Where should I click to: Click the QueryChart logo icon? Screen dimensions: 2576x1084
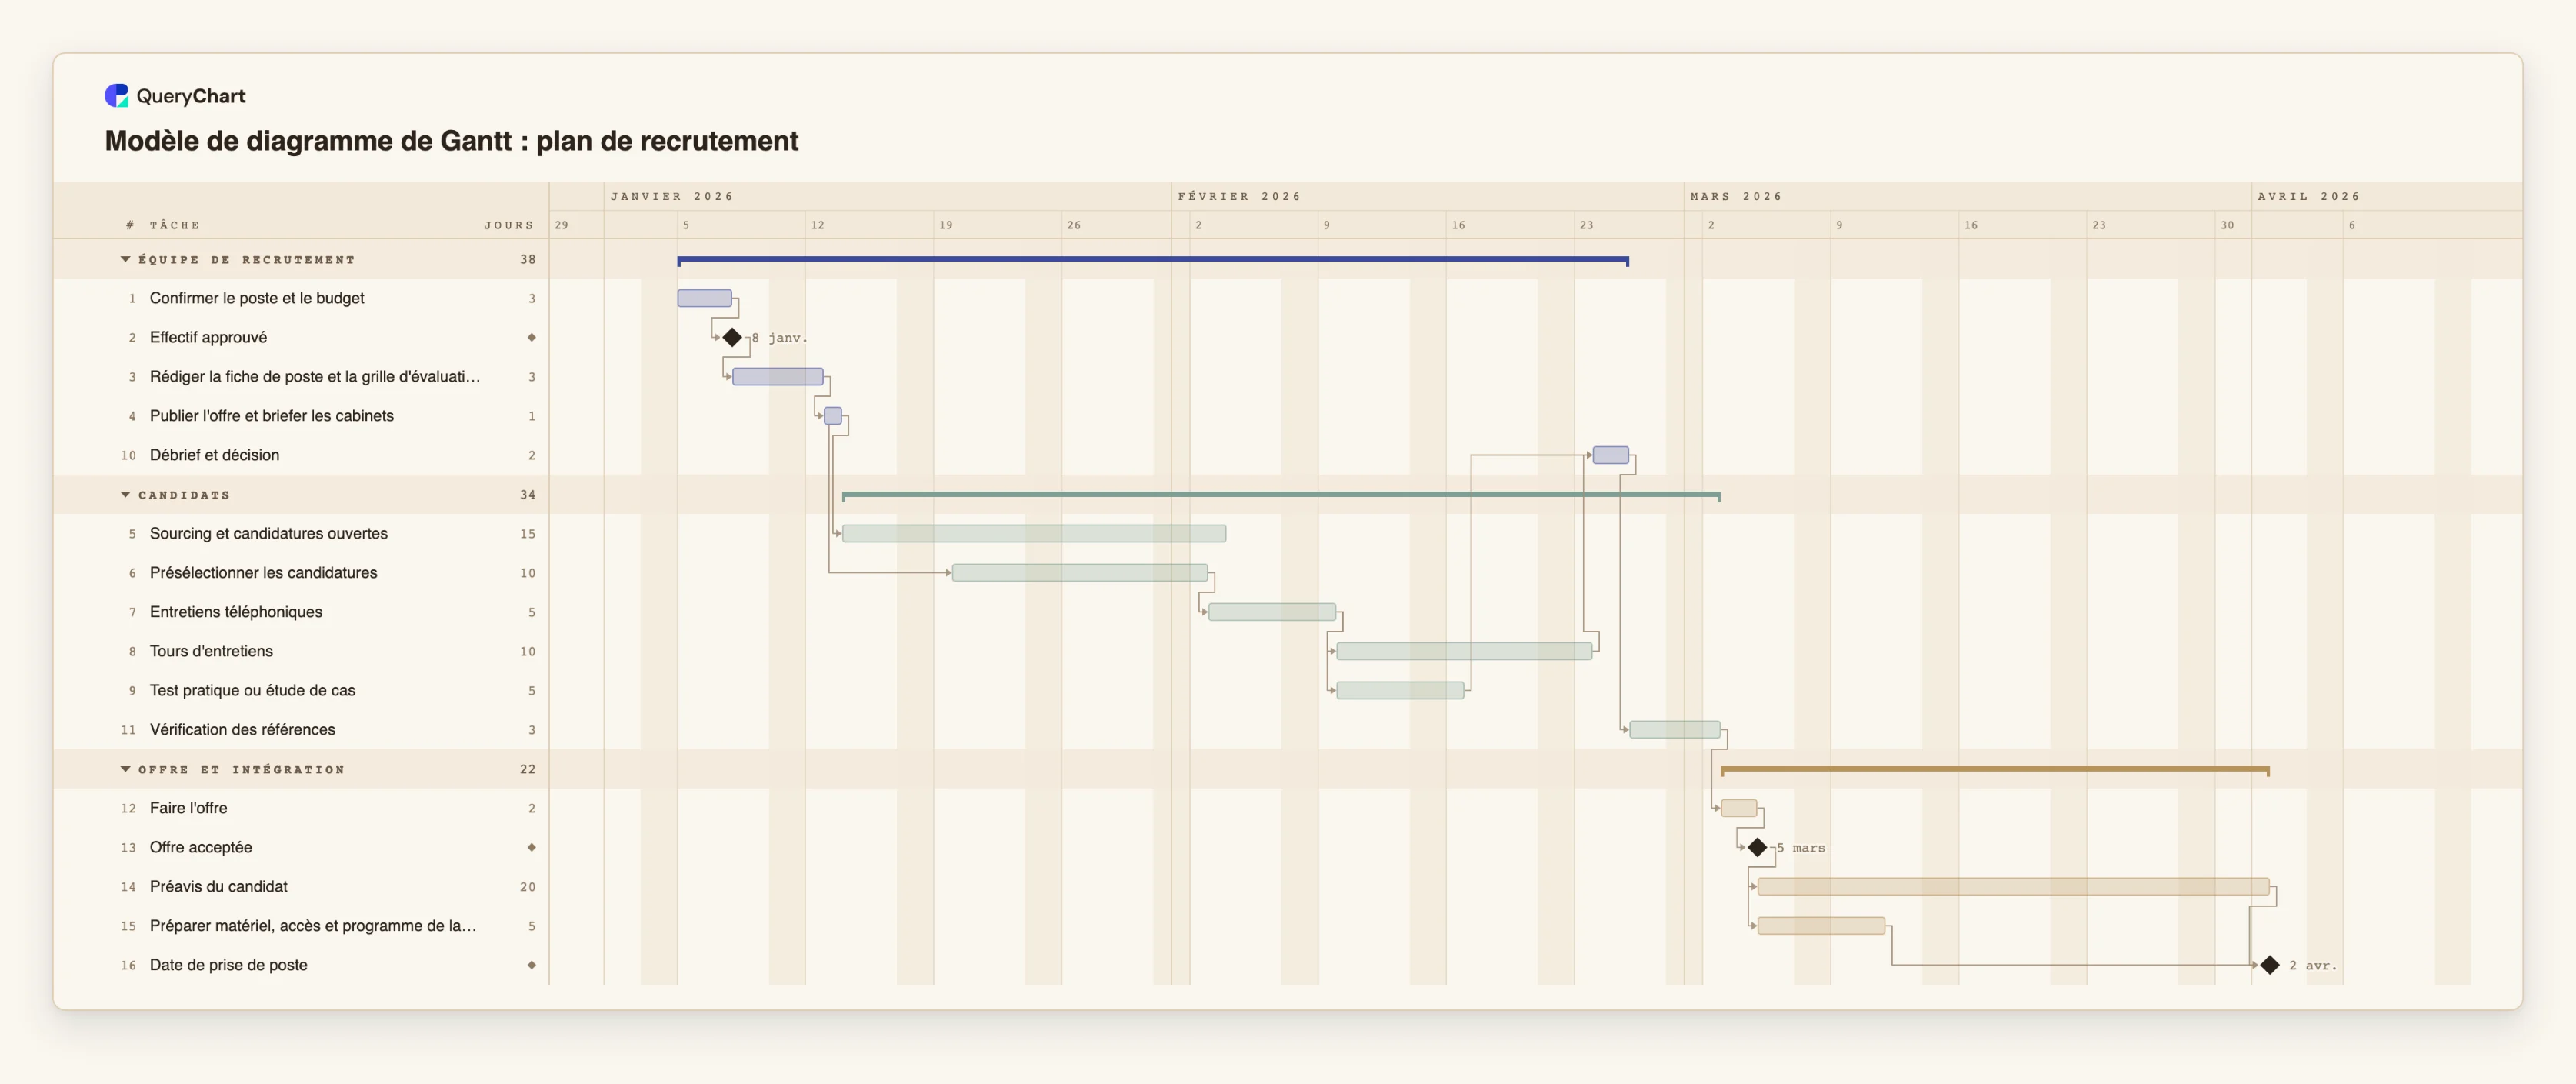click(x=117, y=96)
